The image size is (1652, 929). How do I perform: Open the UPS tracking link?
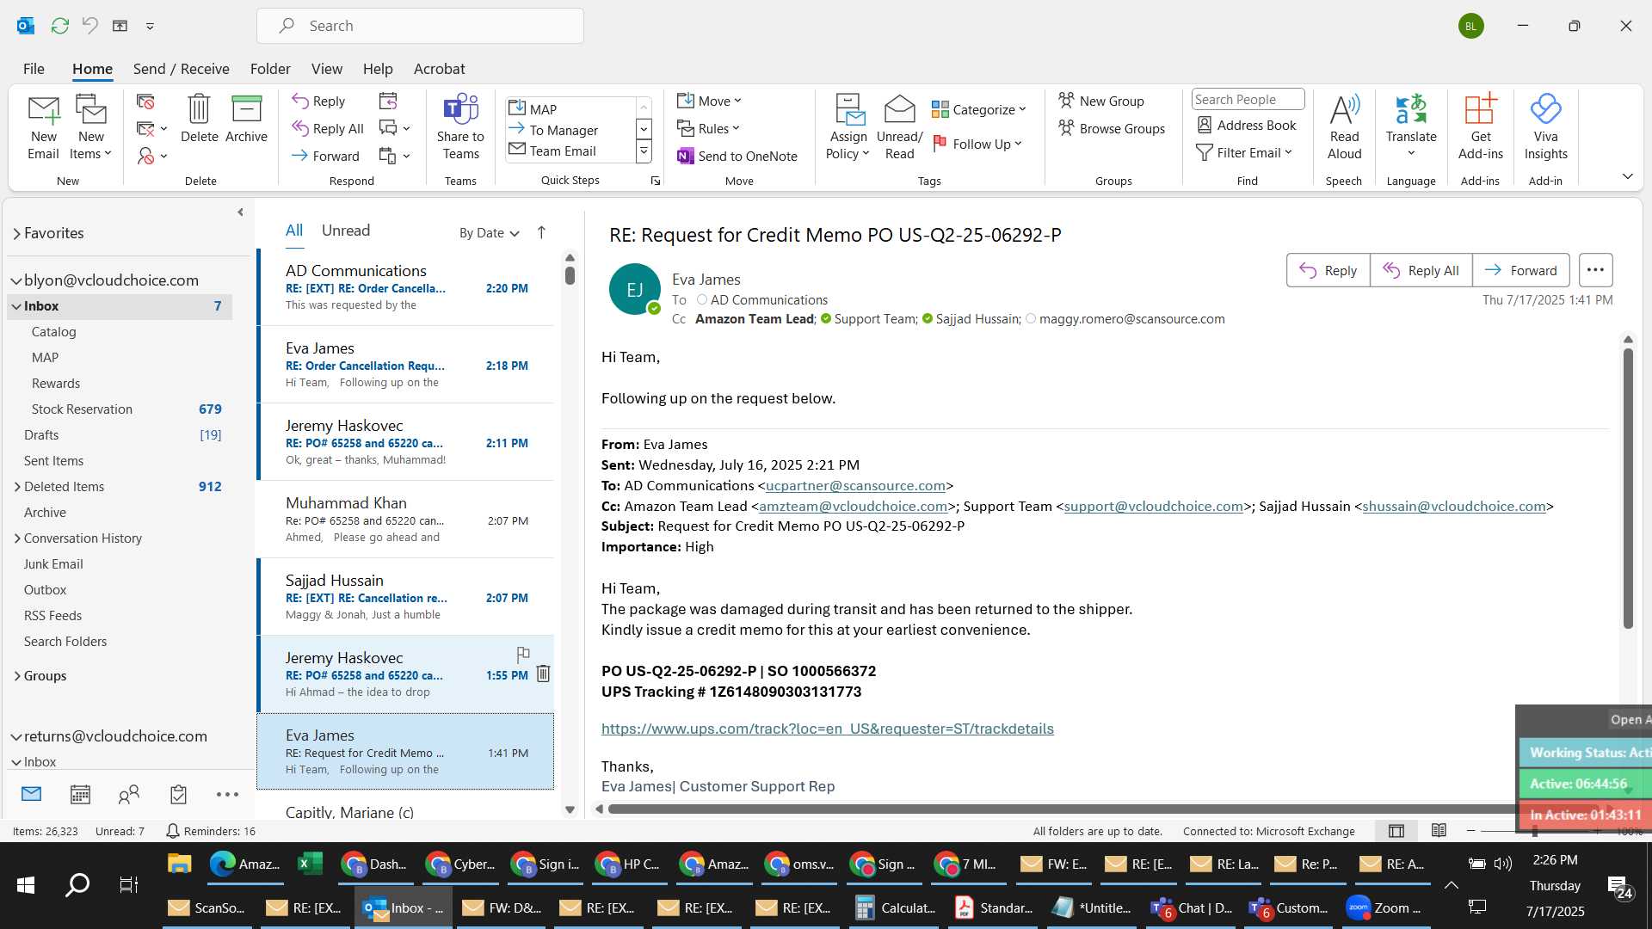[827, 729]
